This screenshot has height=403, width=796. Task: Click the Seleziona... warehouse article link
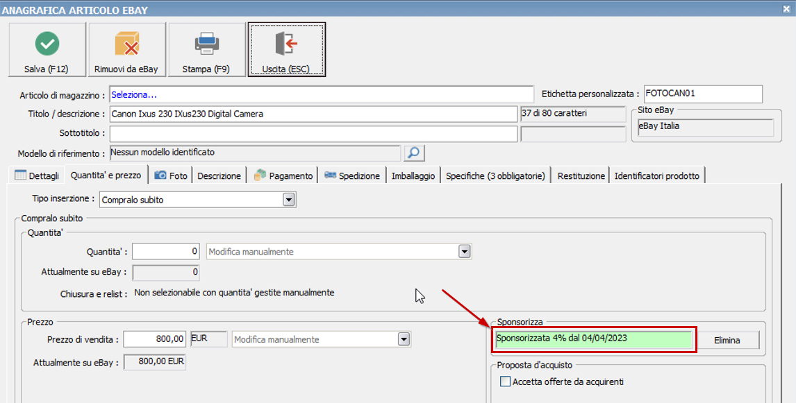134,94
